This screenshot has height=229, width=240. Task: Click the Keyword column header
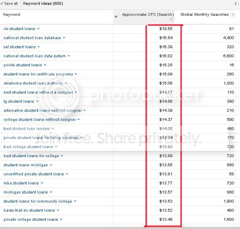tap(11, 15)
